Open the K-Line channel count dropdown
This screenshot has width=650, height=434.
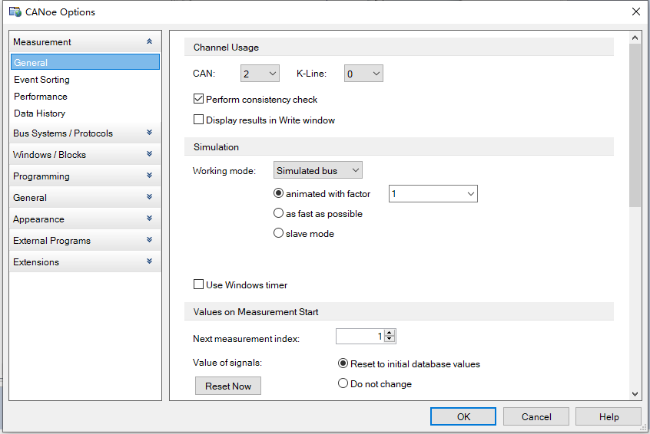(x=363, y=74)
